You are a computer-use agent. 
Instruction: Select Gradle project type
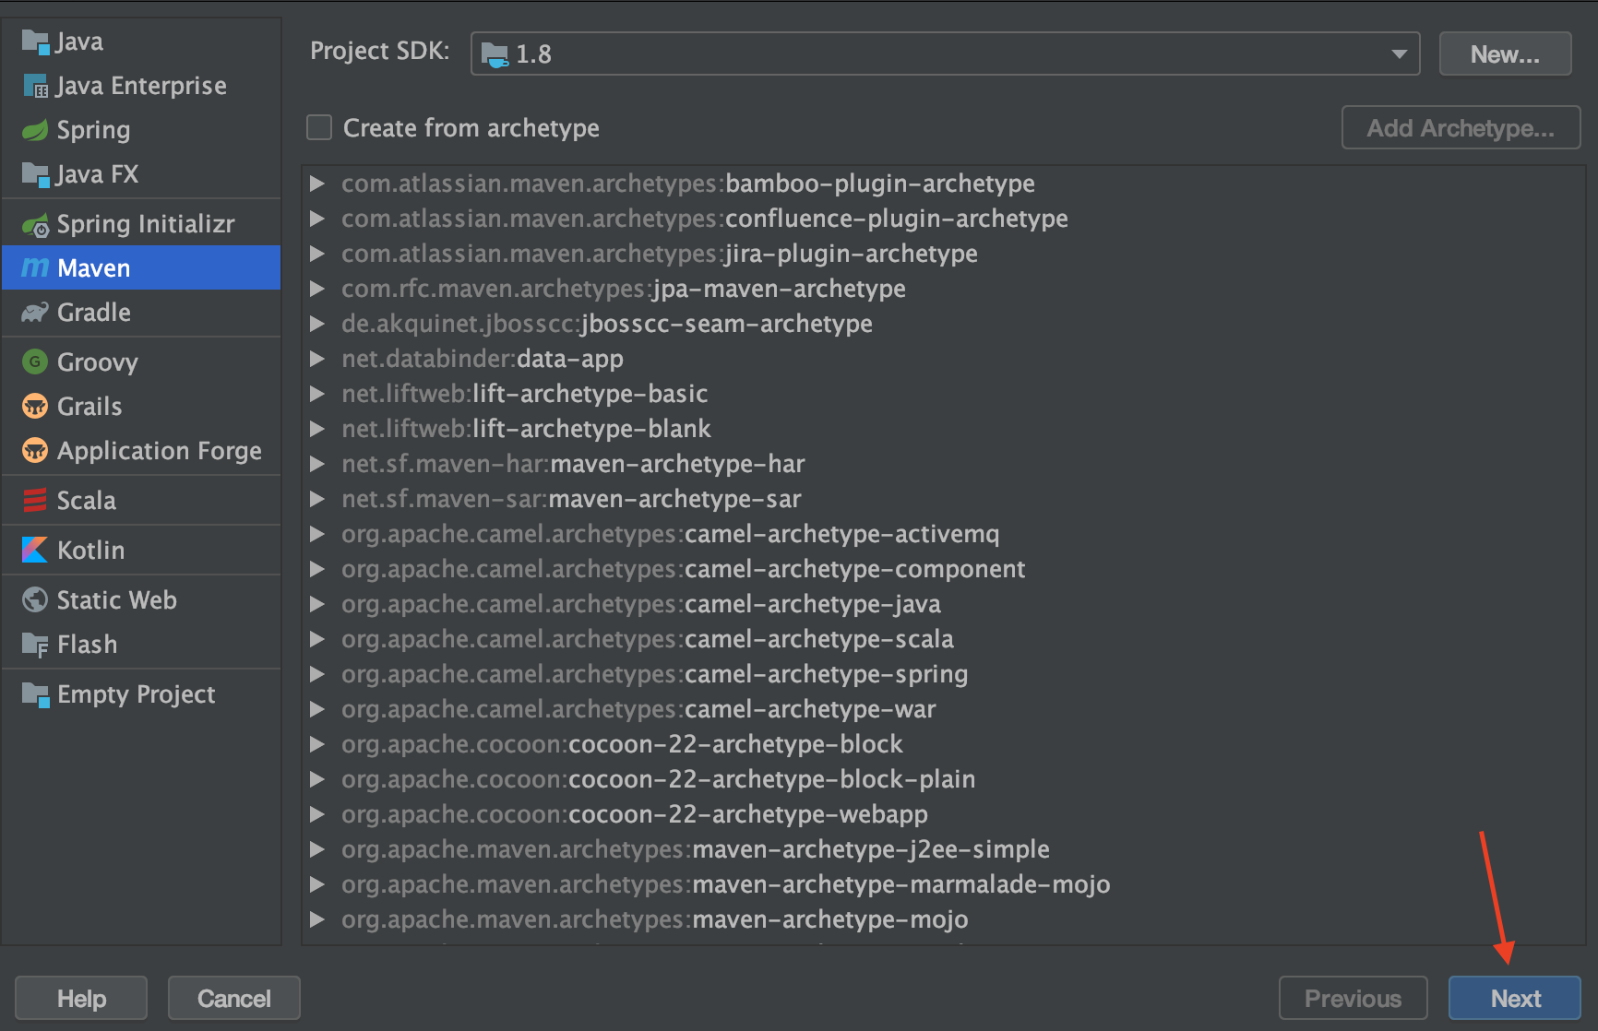pyautogui.click(x=141, y=313)
